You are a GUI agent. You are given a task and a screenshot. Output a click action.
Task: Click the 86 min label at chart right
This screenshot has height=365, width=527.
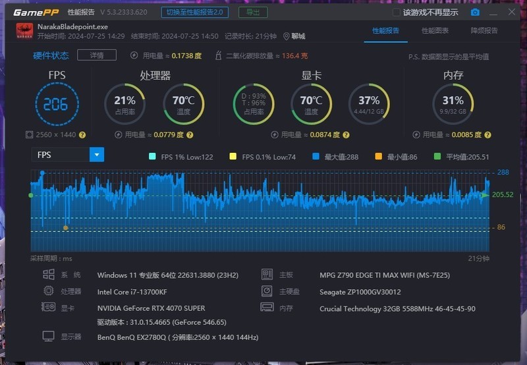point(501,227)
